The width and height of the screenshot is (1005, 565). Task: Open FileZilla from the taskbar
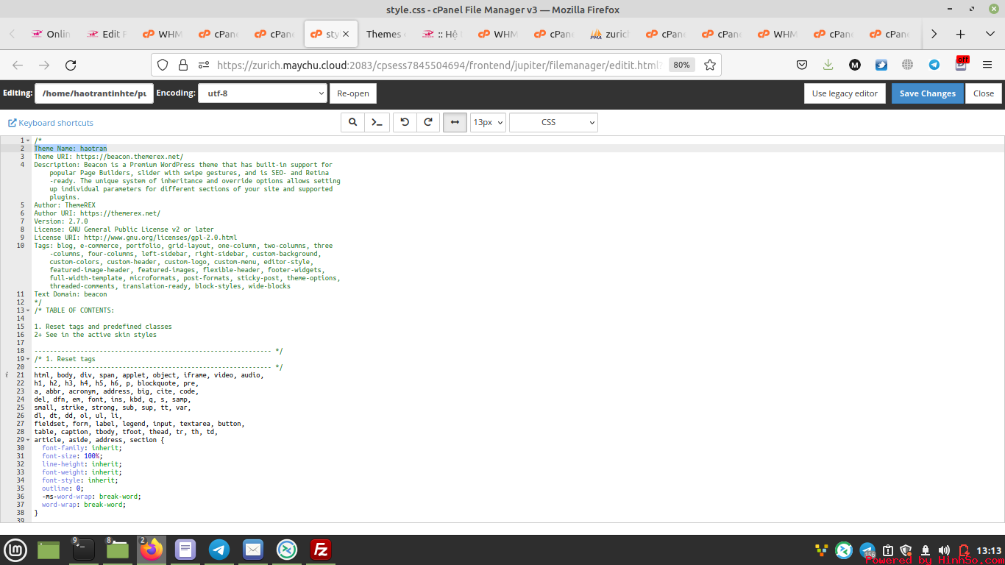321,550
